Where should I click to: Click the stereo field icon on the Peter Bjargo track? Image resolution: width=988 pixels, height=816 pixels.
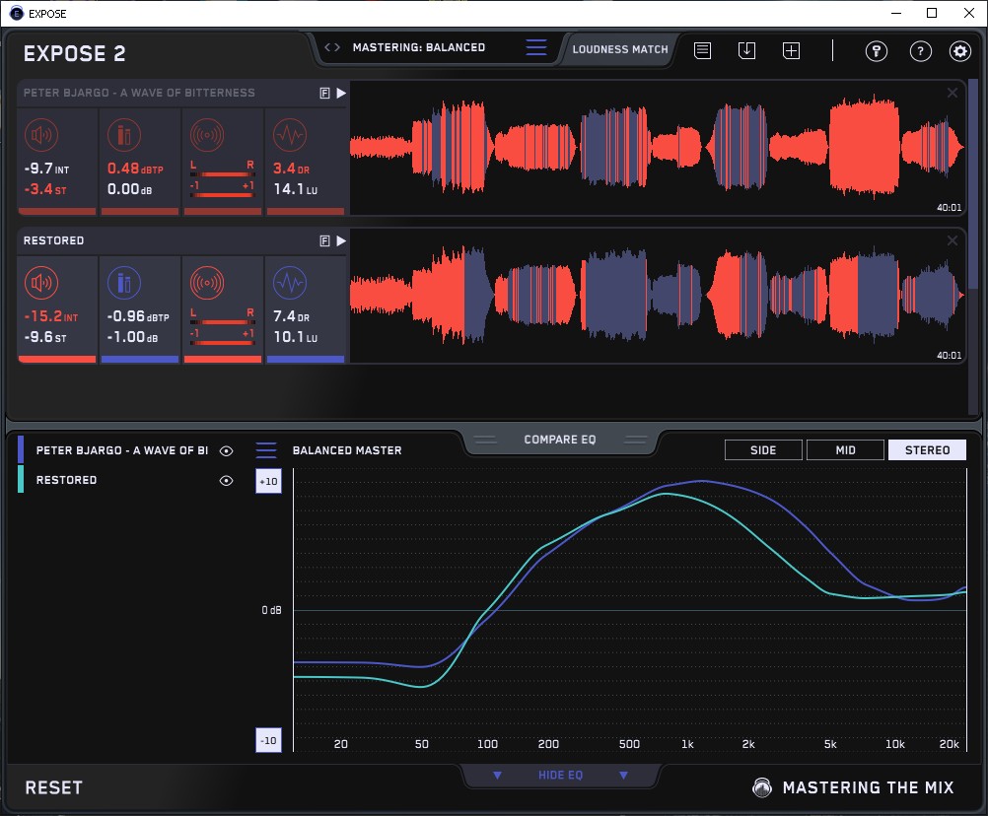pyautogui.click(x=207, y=135)
